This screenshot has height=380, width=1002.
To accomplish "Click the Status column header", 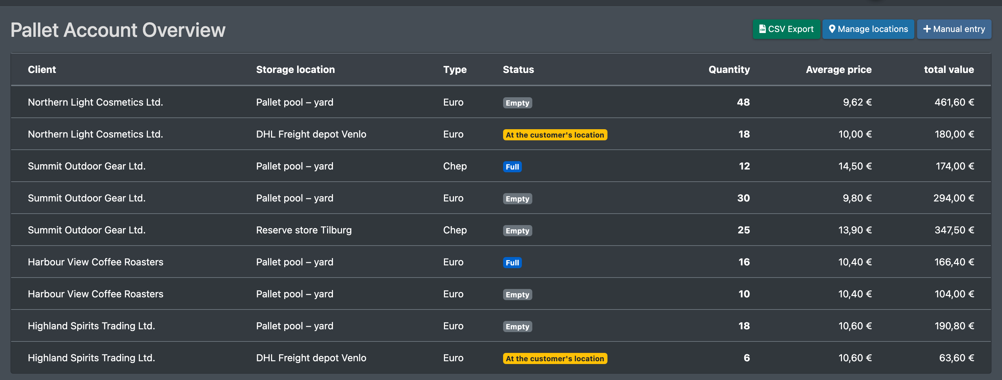I will (518, 69).
